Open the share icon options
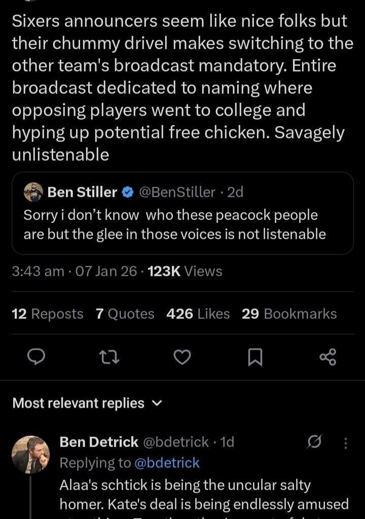The width and height of the screenshot is (365, 519). (x=328, y=357)
